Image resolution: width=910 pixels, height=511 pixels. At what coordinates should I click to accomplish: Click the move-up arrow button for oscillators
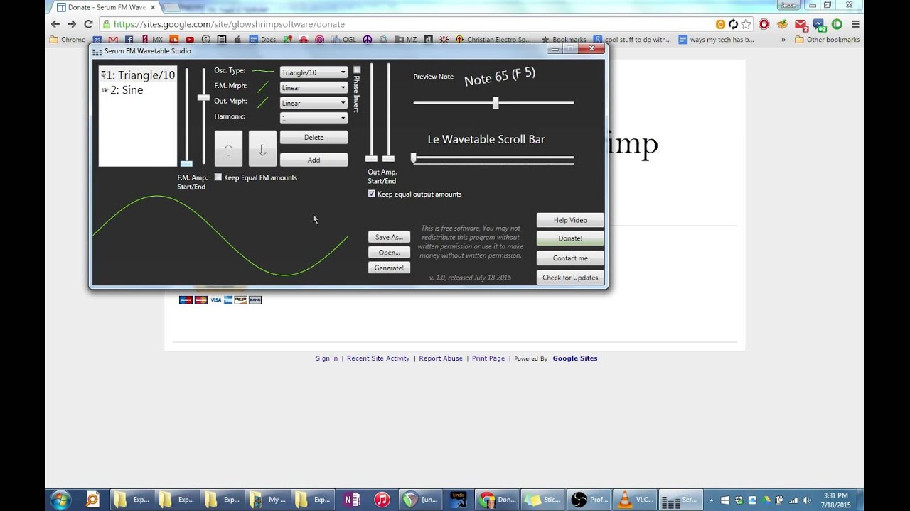click(x=228, y=149)
